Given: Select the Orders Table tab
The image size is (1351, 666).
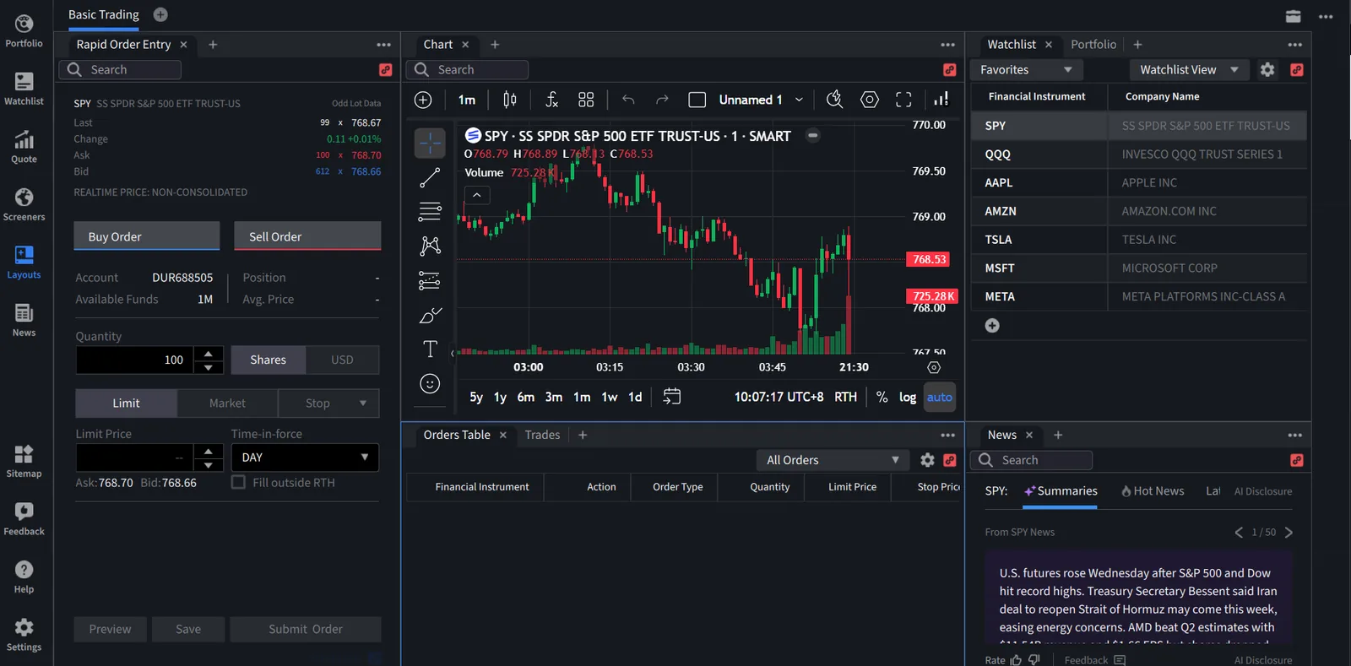Looking at the screenshot, I should (x=457, y=435).
